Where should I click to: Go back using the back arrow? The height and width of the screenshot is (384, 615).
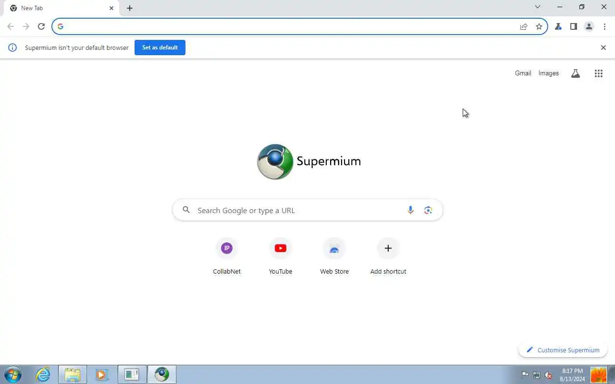[x=11, y=26]
